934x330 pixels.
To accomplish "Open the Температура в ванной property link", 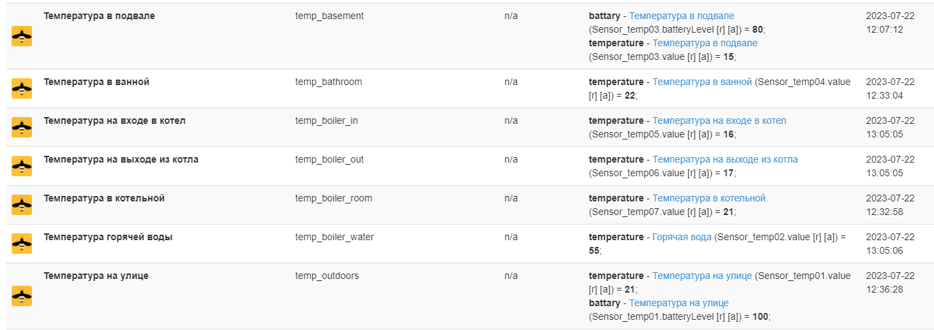I will tap(702, 82).
